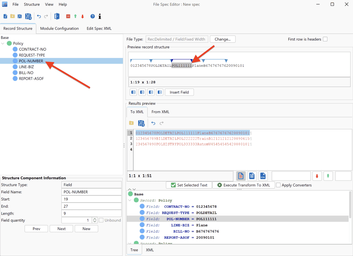Switch to From XML tab
Screen dimensions: 353x256
161,112
